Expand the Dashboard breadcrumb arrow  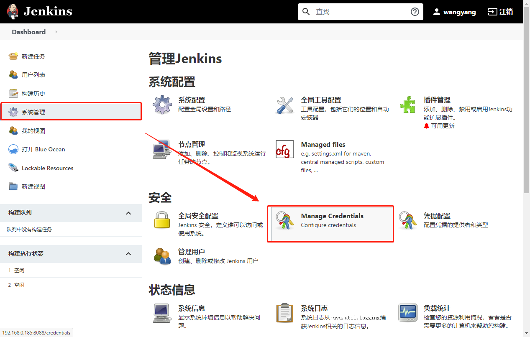56,32
